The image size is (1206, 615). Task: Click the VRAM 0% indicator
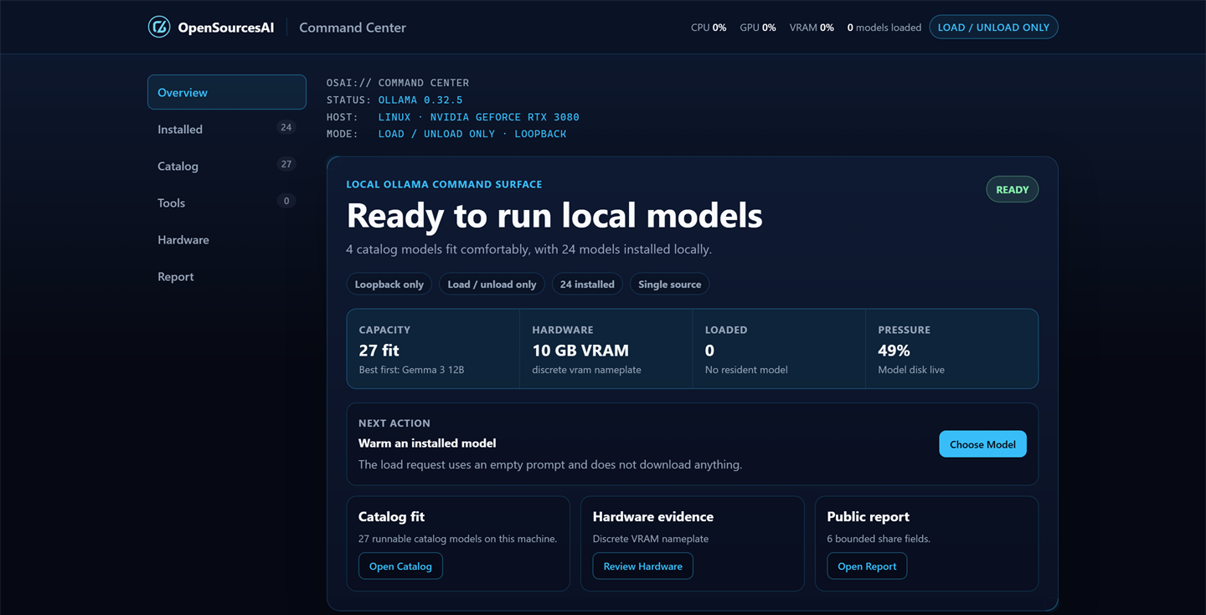(x=812, y=28)
